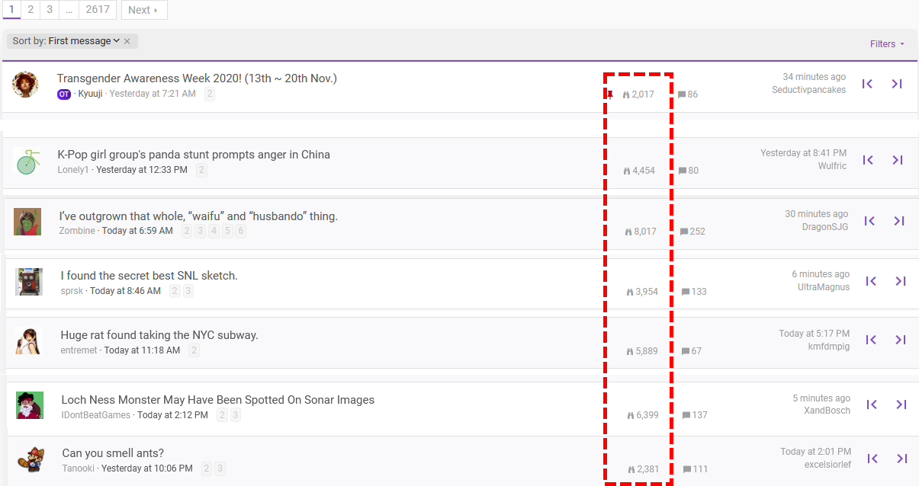This screenshot has height=486, width=919.
Task: Open Can you smell ants thread
Action: tap(113, 453)
